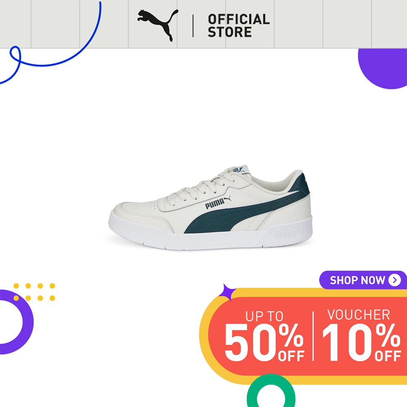Viewport: 407px width, 407px height.
Task: Click the dark green heel tab
Action: (x=301, y=184)
